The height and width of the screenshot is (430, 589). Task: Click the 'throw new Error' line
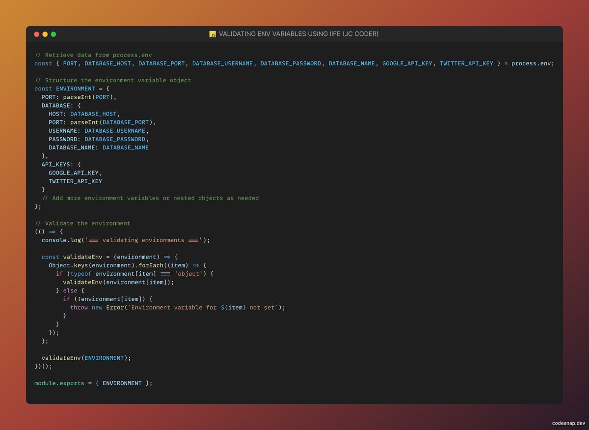point(178,307)
